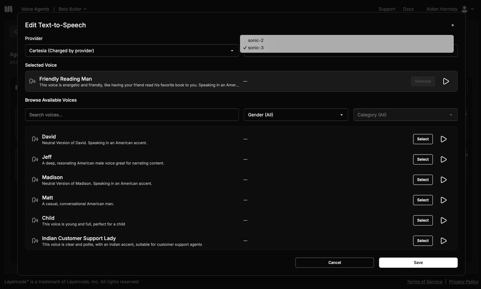
Task: Open Privacy Policy link
Action: tap(464, 282)
